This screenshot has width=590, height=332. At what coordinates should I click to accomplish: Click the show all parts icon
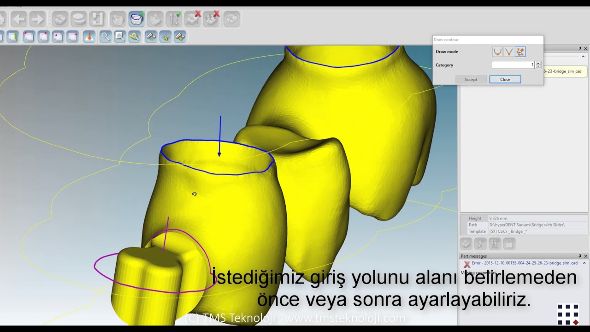[x=151, y=36]
